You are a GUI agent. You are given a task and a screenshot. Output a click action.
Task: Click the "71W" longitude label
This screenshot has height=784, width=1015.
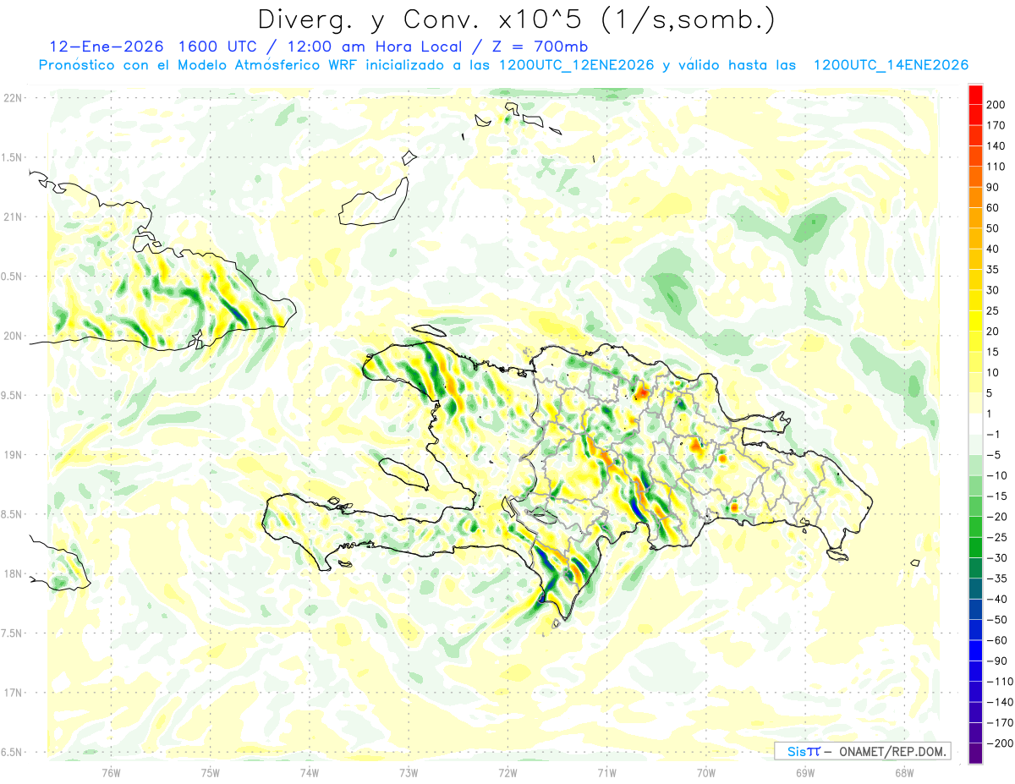click(x=606, y=772)
